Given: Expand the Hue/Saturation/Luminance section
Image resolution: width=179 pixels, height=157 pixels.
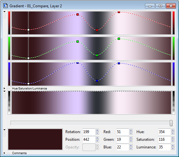Looking at the screenshot, I should pos(4,89).
